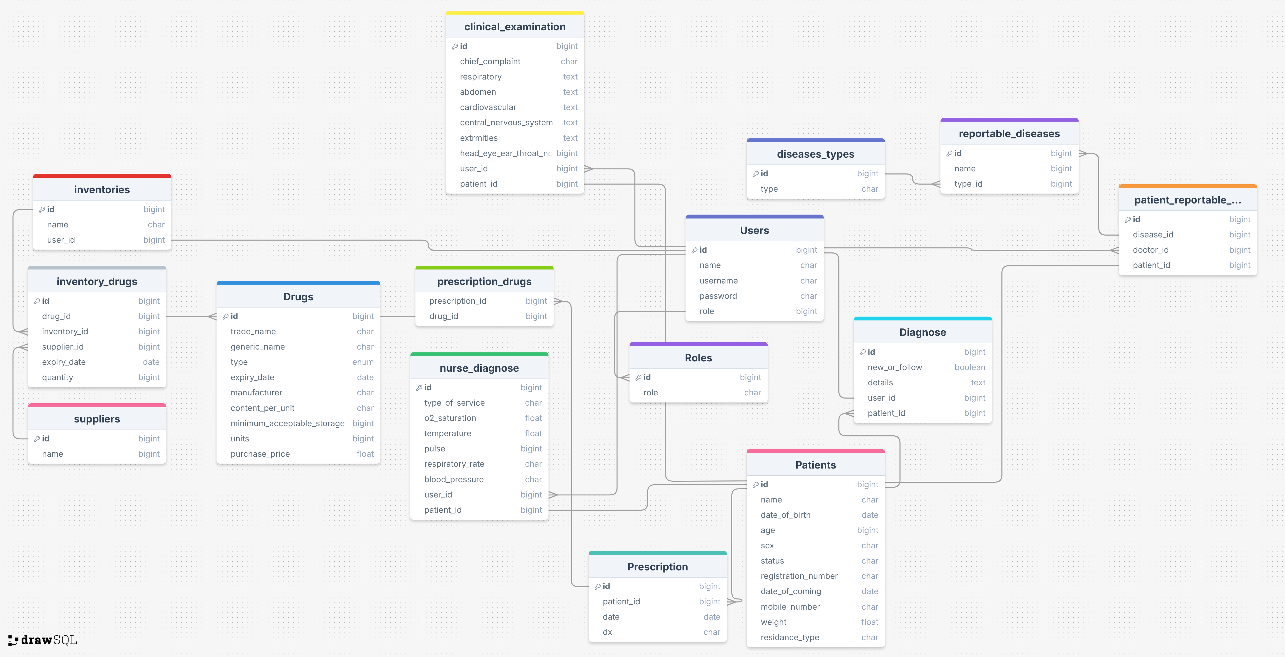This screenshot has width=1285, height=657.
Task: Click the key icon beside Drugs id
Action: pos(225,317)
